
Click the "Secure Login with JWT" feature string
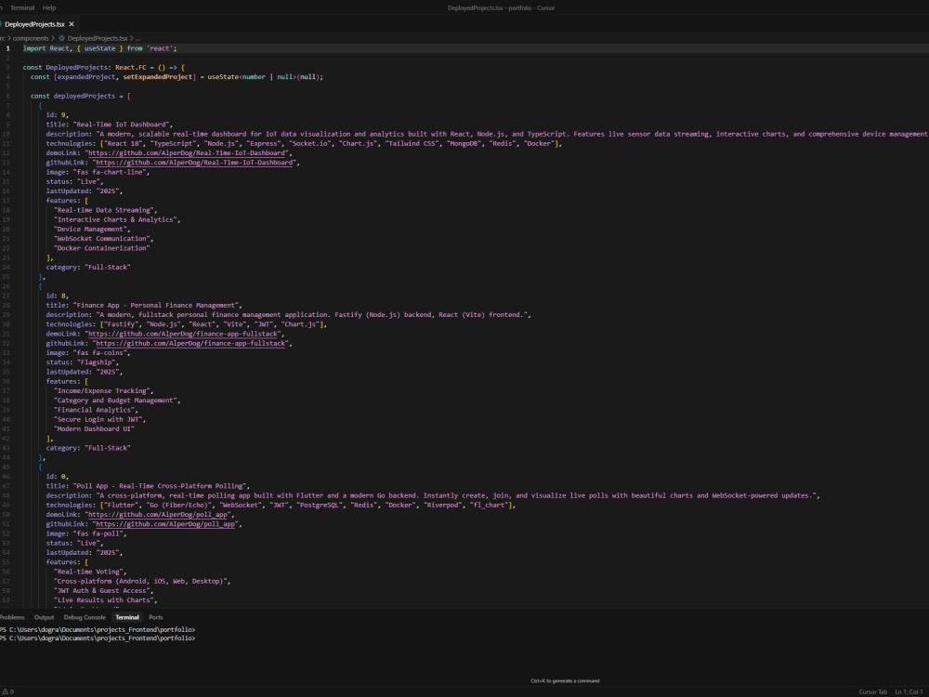point(99,420)
